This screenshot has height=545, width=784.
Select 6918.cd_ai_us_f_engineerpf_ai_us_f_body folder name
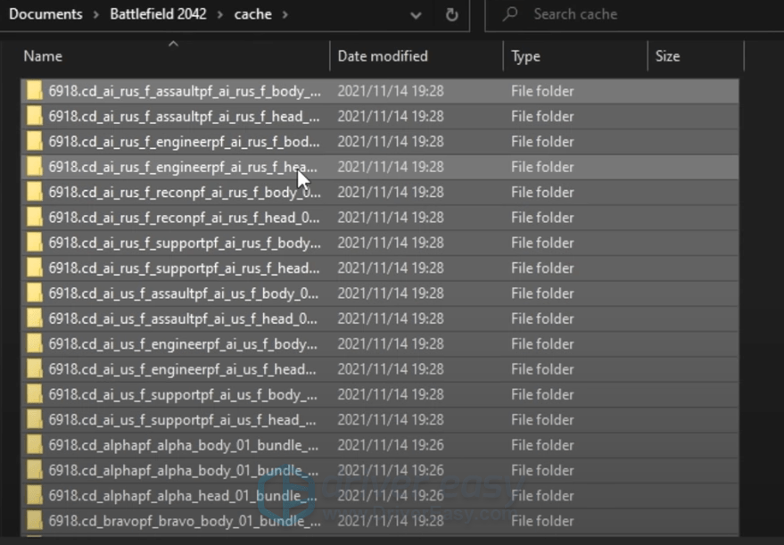183,344
